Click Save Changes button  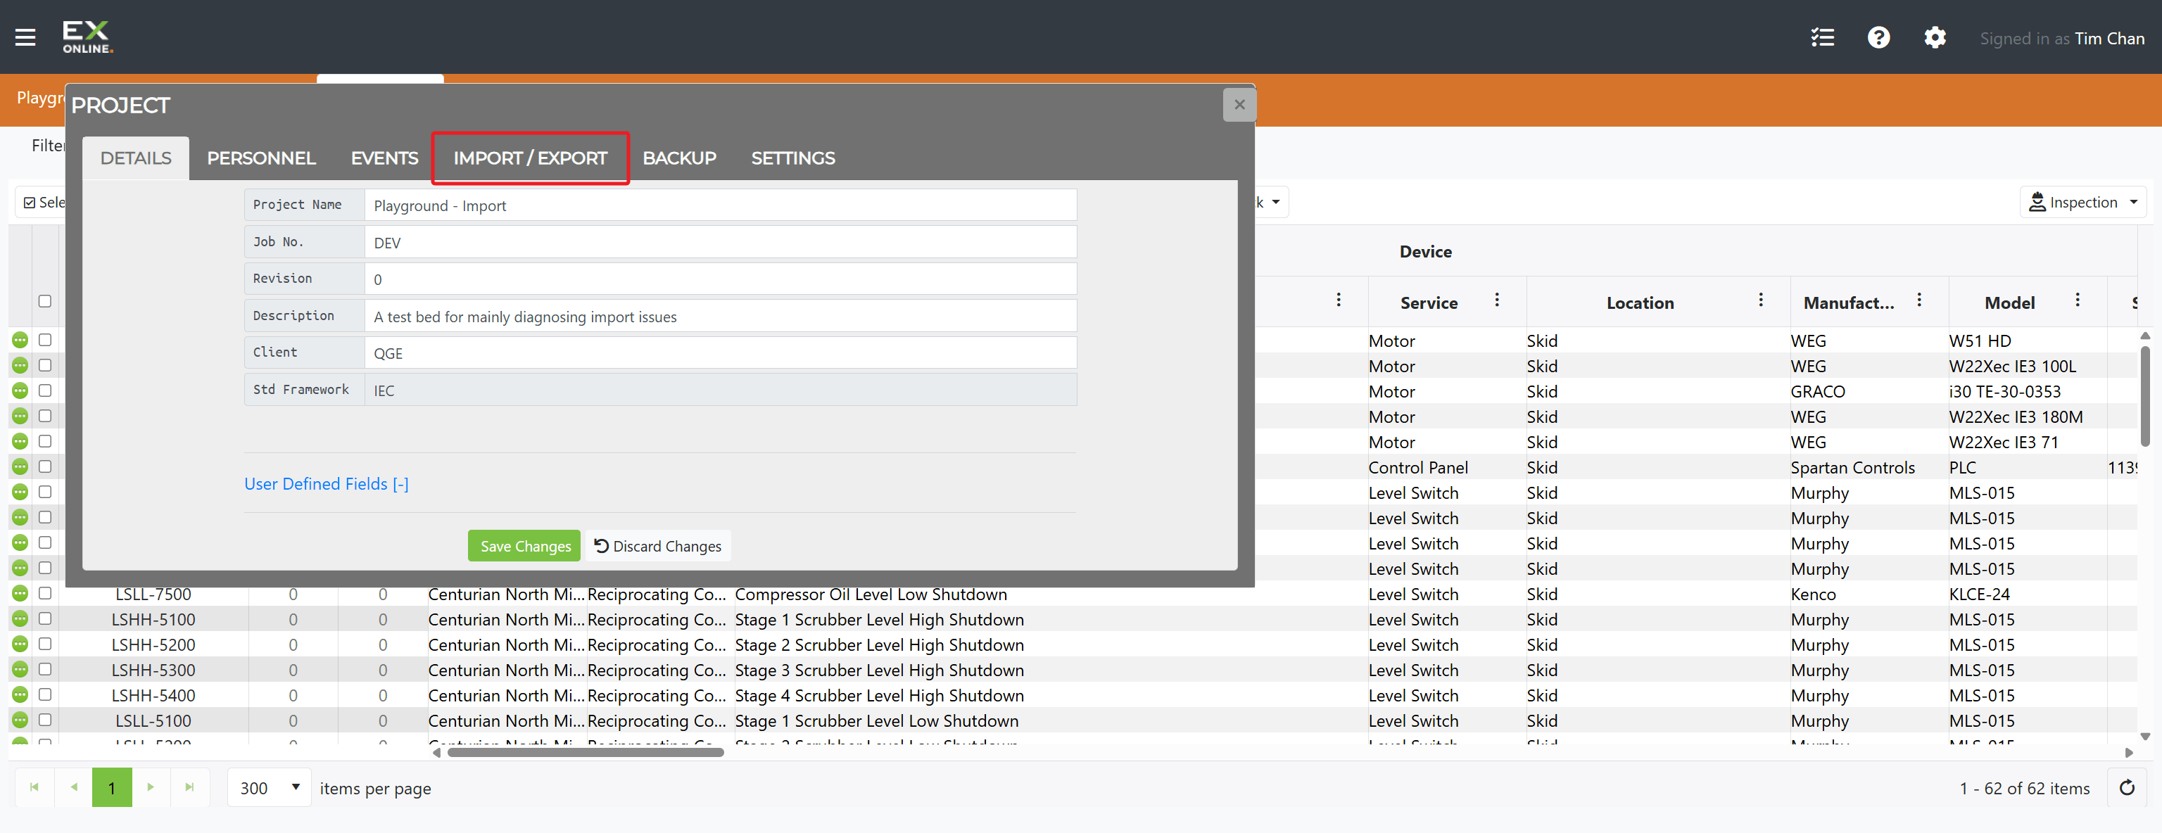tap(524, 546)
